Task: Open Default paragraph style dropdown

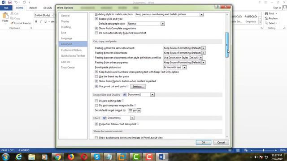Action: click(x=162, y=24)
